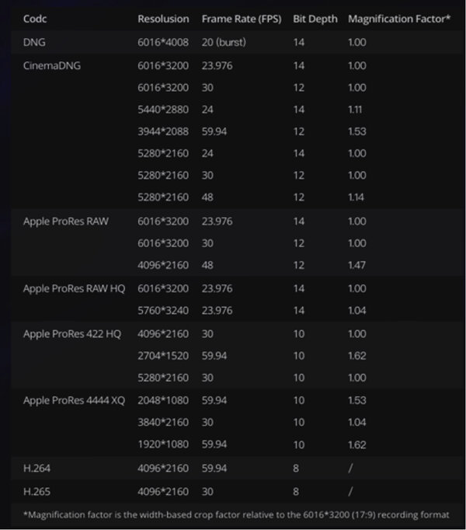466x530 pixels.
Task: Select the Apple ProRes RAW HQ label
Action: pyautogui.click(x=74, y=288)
